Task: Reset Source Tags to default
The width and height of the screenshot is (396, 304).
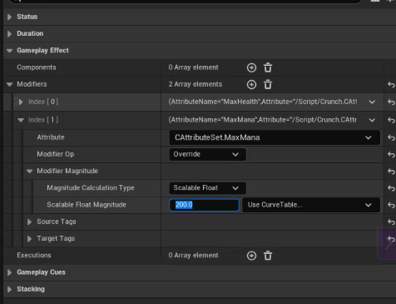Action: [x=391, y=222]
